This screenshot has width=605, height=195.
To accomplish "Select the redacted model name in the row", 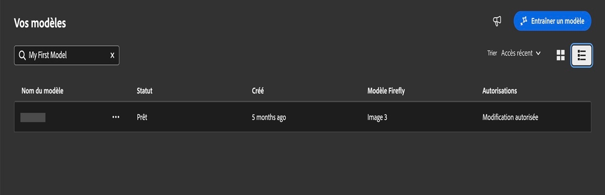I will tap(33, 117).
